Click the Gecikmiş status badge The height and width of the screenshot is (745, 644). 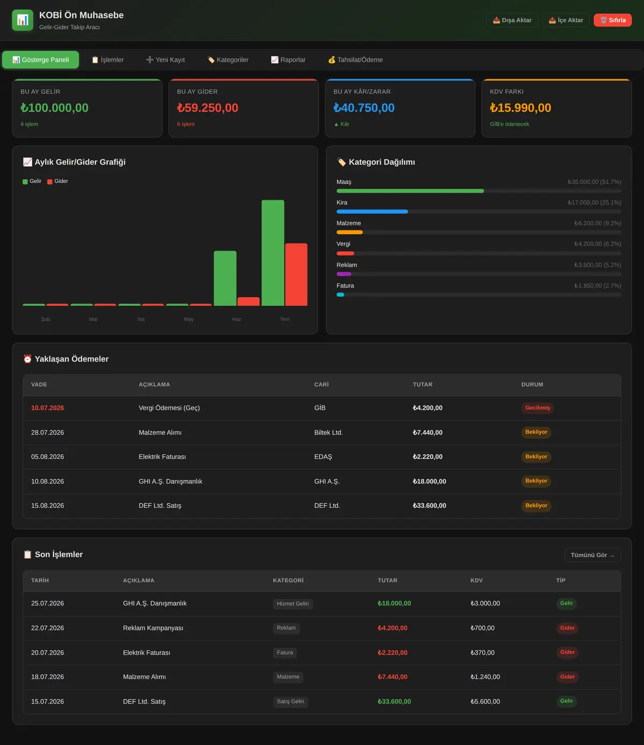point(538,408)
